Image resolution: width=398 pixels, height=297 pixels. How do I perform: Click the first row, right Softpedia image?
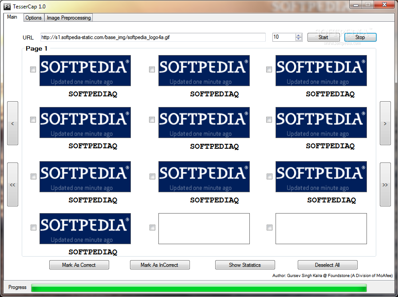[x=321, y=71]
